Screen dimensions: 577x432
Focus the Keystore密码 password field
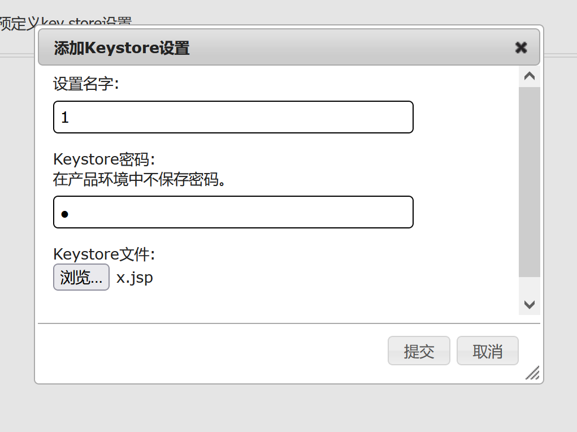233,212
